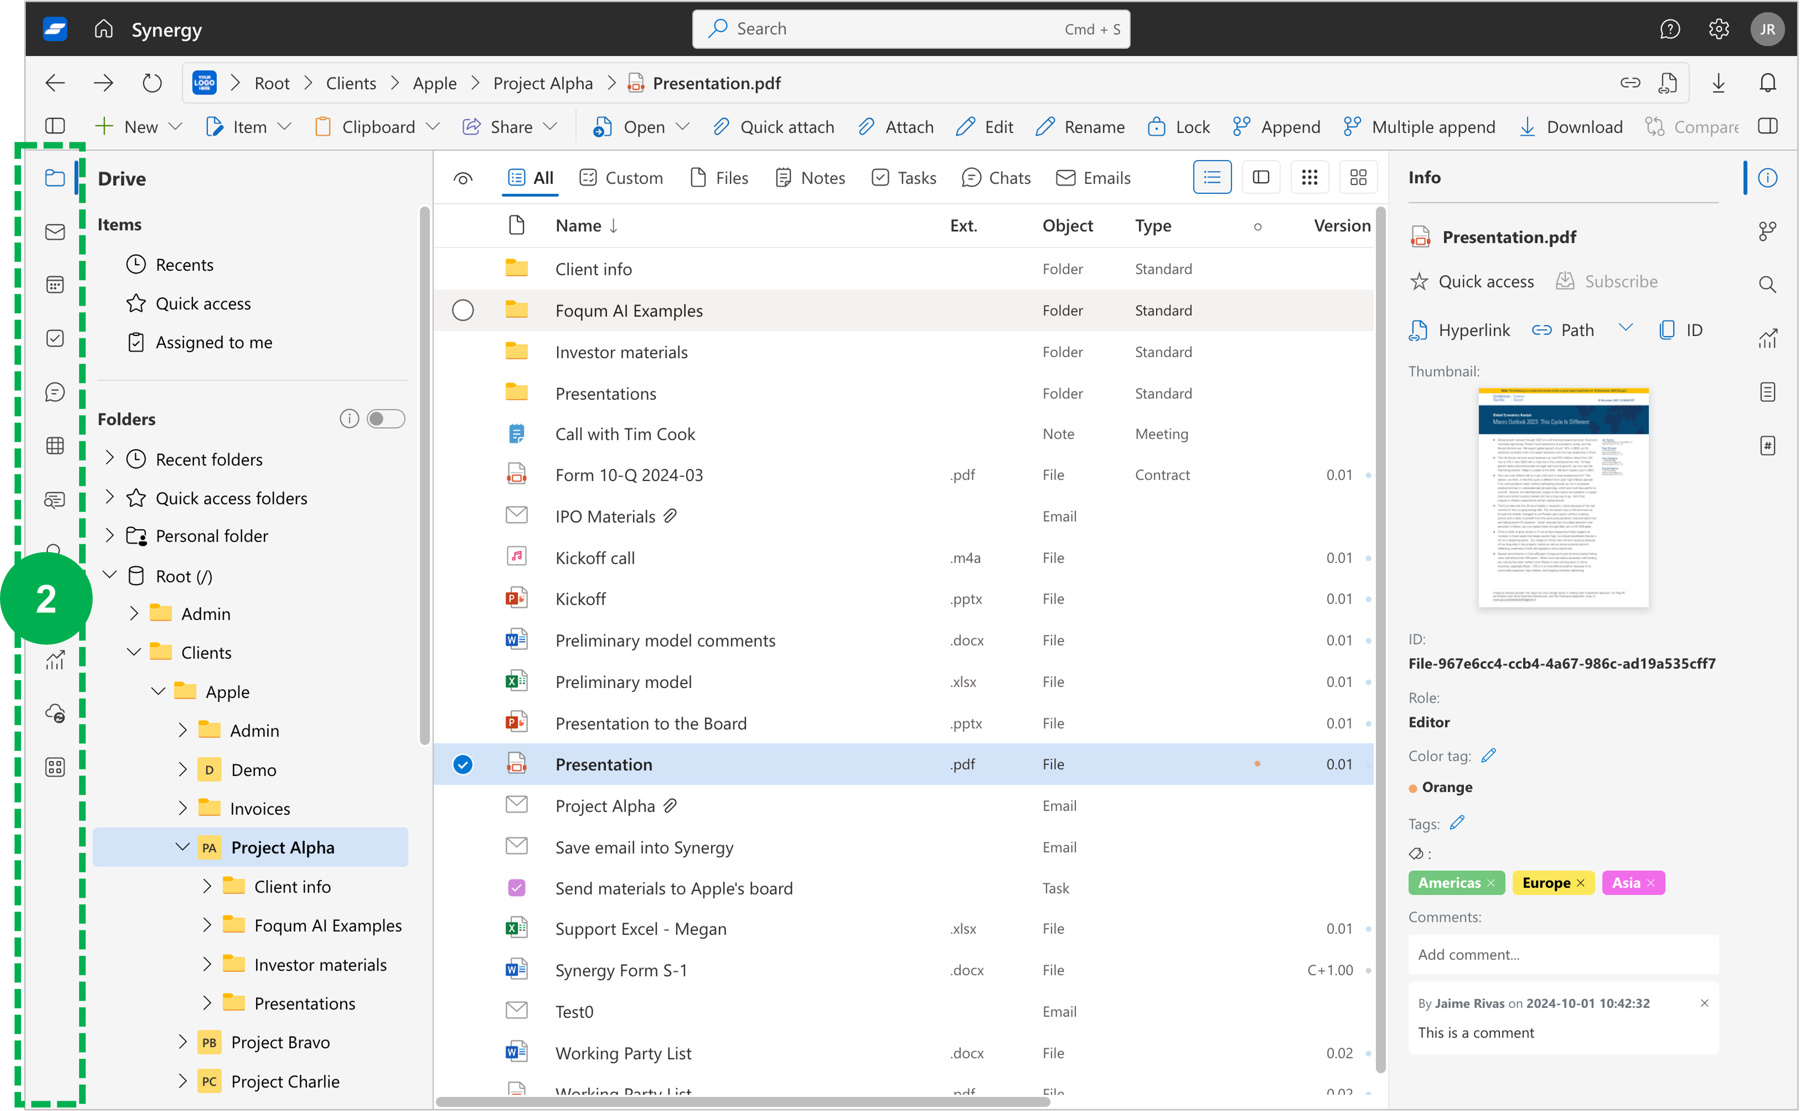This screenshot has width=1800, height=1111.
Task: Open the Item dropdown menu
Action: [249, 127]
